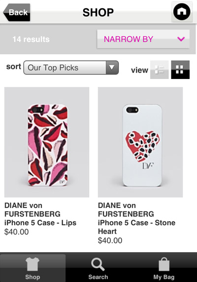Viewport: 197px width, 282px height.
Task: Switch to grid view icon
Action: [x=180, y=70]
